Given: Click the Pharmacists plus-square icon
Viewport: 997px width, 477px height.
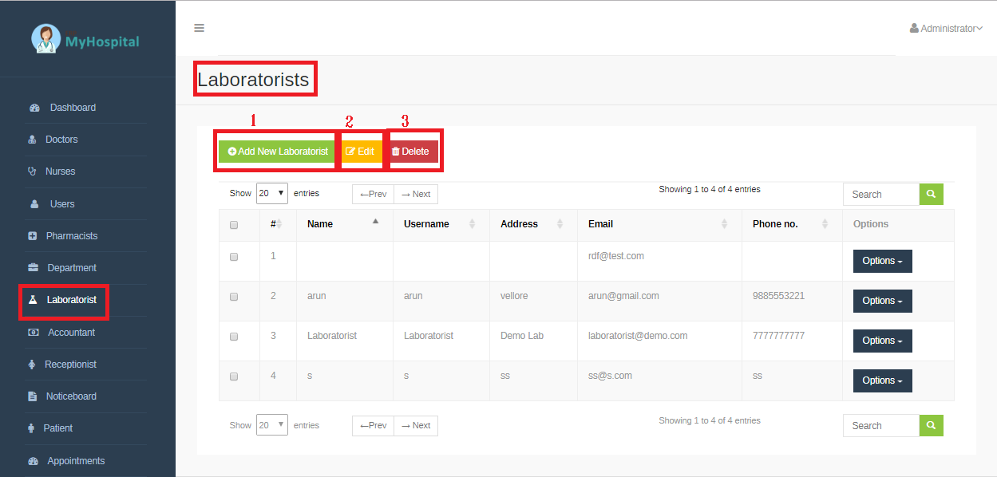Looking at the screenshot, I should tap(33, 236).
